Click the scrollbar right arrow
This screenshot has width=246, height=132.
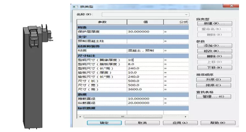click(186, 117)
